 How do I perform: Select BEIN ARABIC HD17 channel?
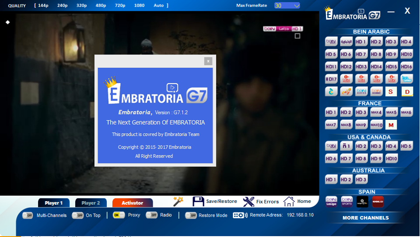pyautogui.click(x=331, y=79)
